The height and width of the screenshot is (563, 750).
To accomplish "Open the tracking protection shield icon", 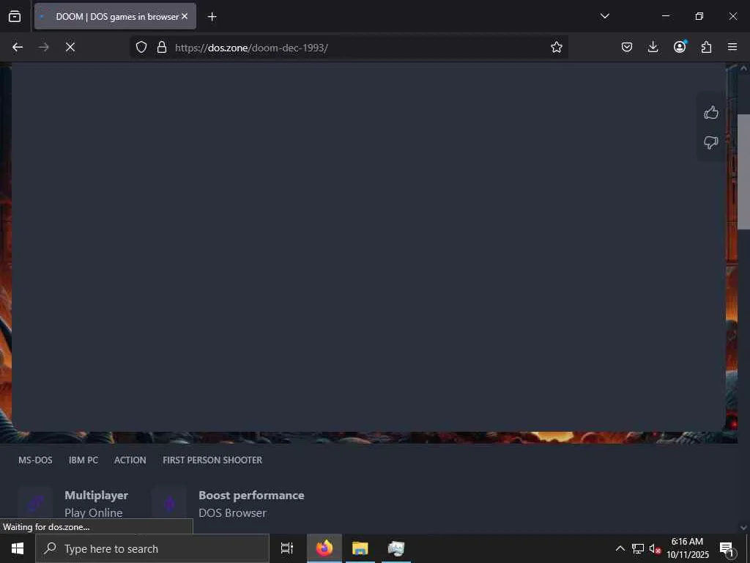I will pyautogui.click(x=141, y=47).
